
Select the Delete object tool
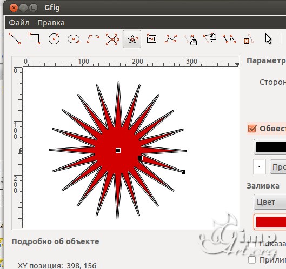(x=249, y=39)
